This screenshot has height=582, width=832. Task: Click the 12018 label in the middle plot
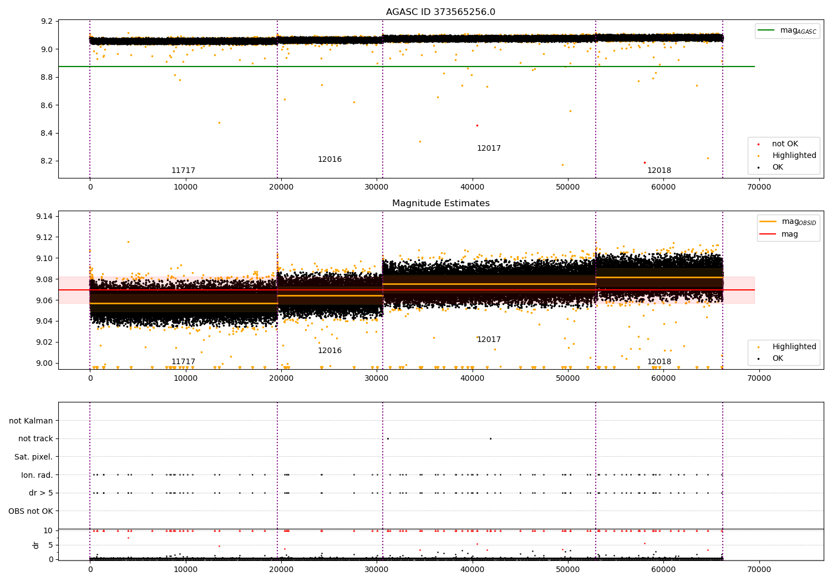coord(659,362)
